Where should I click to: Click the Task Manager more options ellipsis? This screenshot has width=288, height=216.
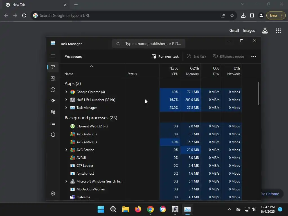[254, 56]
